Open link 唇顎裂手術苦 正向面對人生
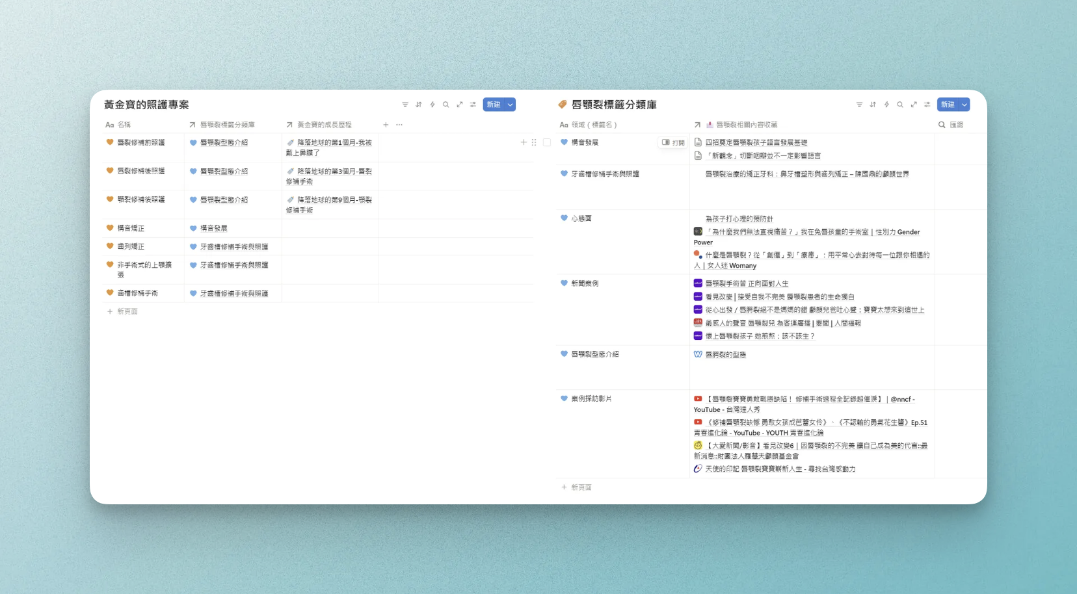The height and width of the screenshot is (594, 1077). tap(747, 283)
